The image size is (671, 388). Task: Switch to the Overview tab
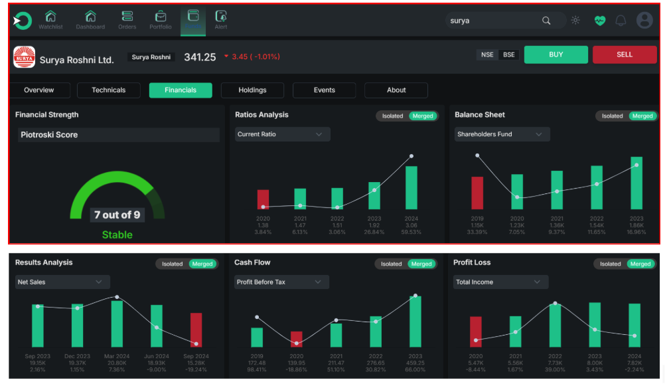39,90
